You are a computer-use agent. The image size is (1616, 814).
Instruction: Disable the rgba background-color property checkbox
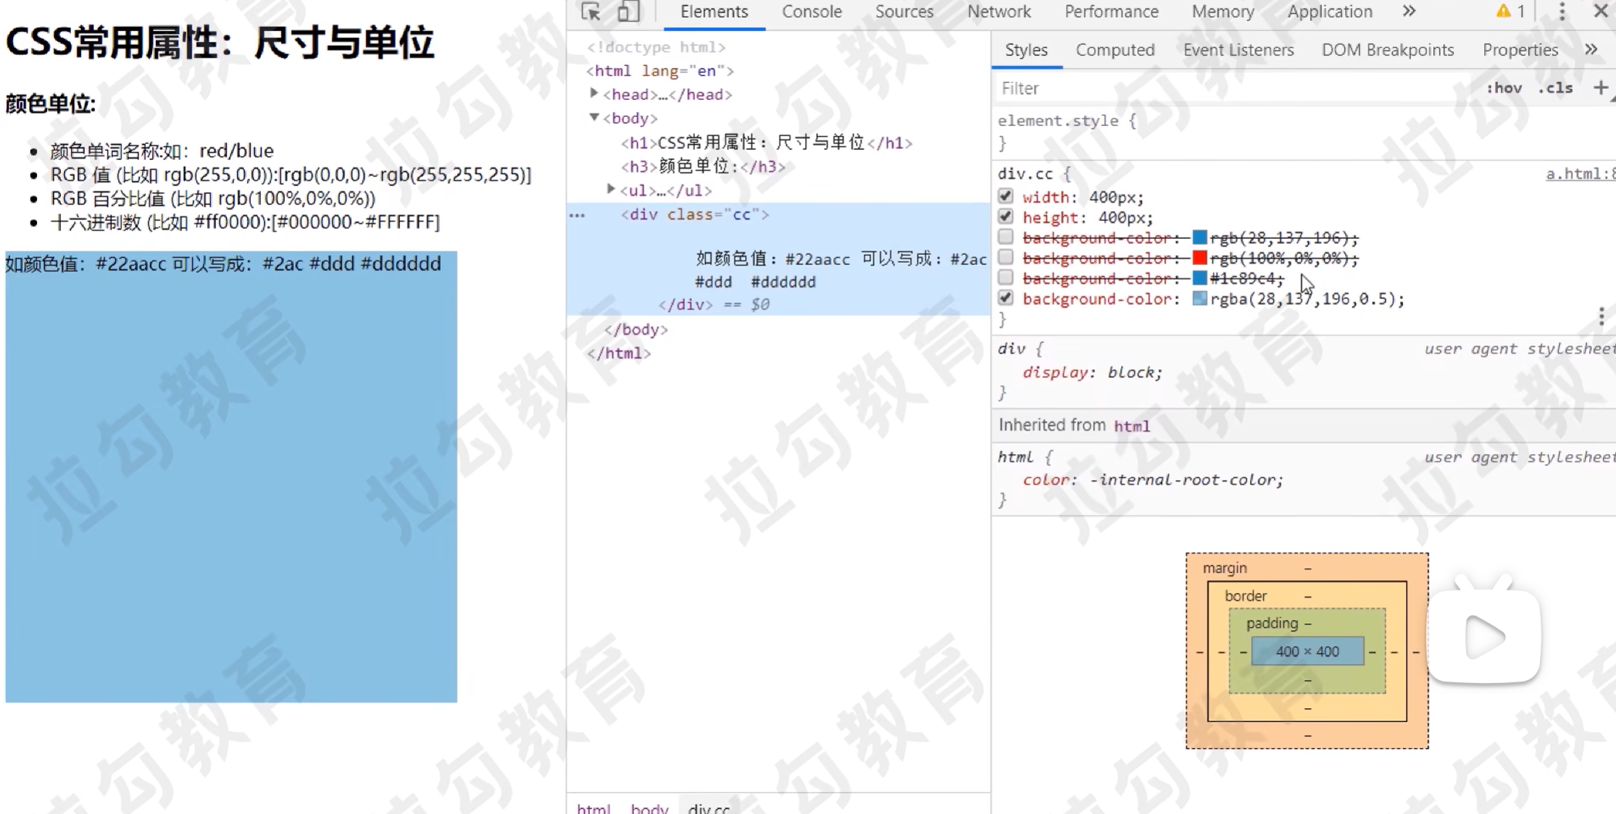tap(1005, 298)
